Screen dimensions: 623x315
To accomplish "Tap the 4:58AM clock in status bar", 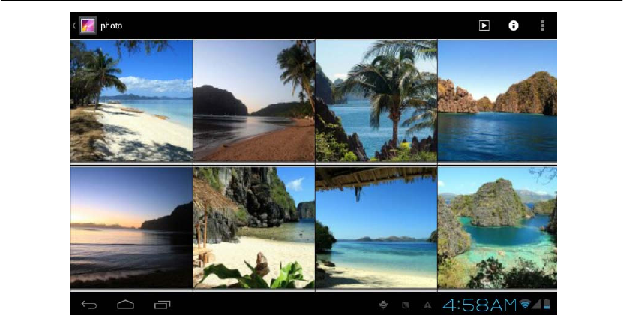I will [480, 305].
